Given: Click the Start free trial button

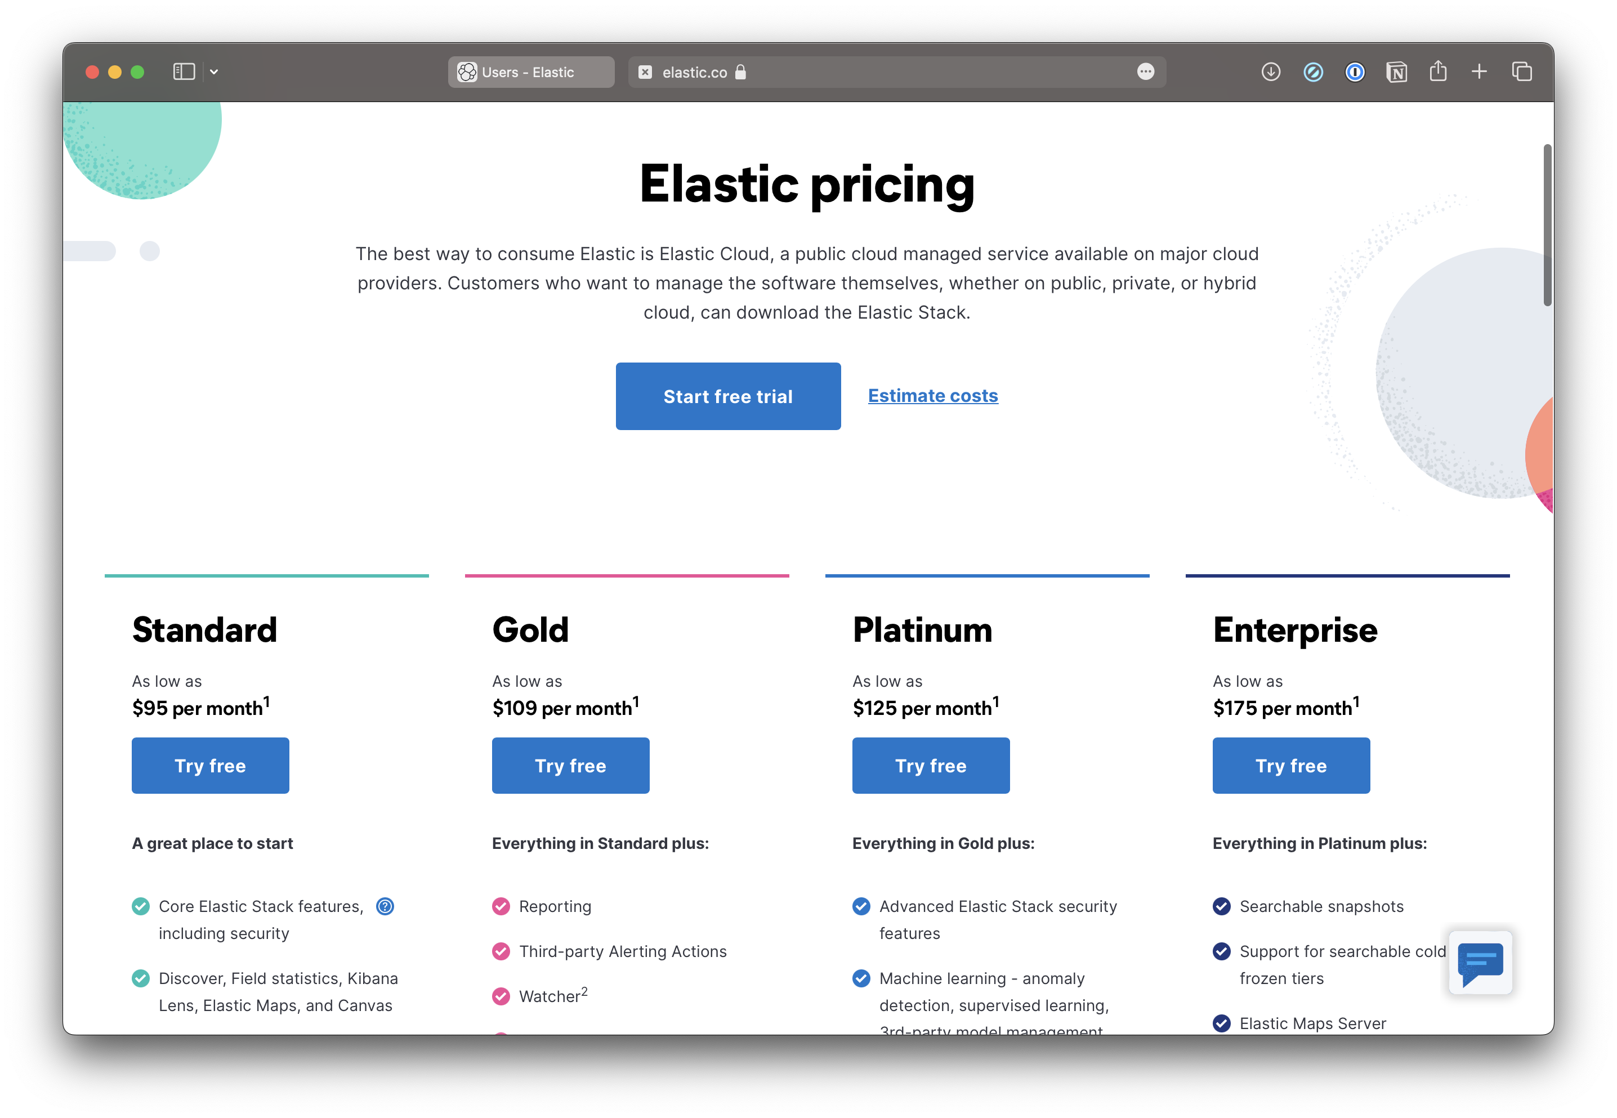Looking at the screenshot, I should (728, 396).
